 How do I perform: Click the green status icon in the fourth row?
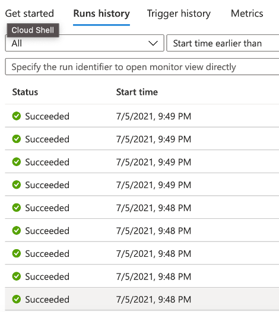17,184
